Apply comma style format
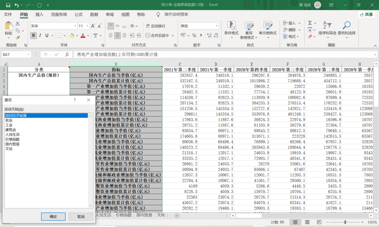The height and width of the screenshot is (227, 379). 201,35
